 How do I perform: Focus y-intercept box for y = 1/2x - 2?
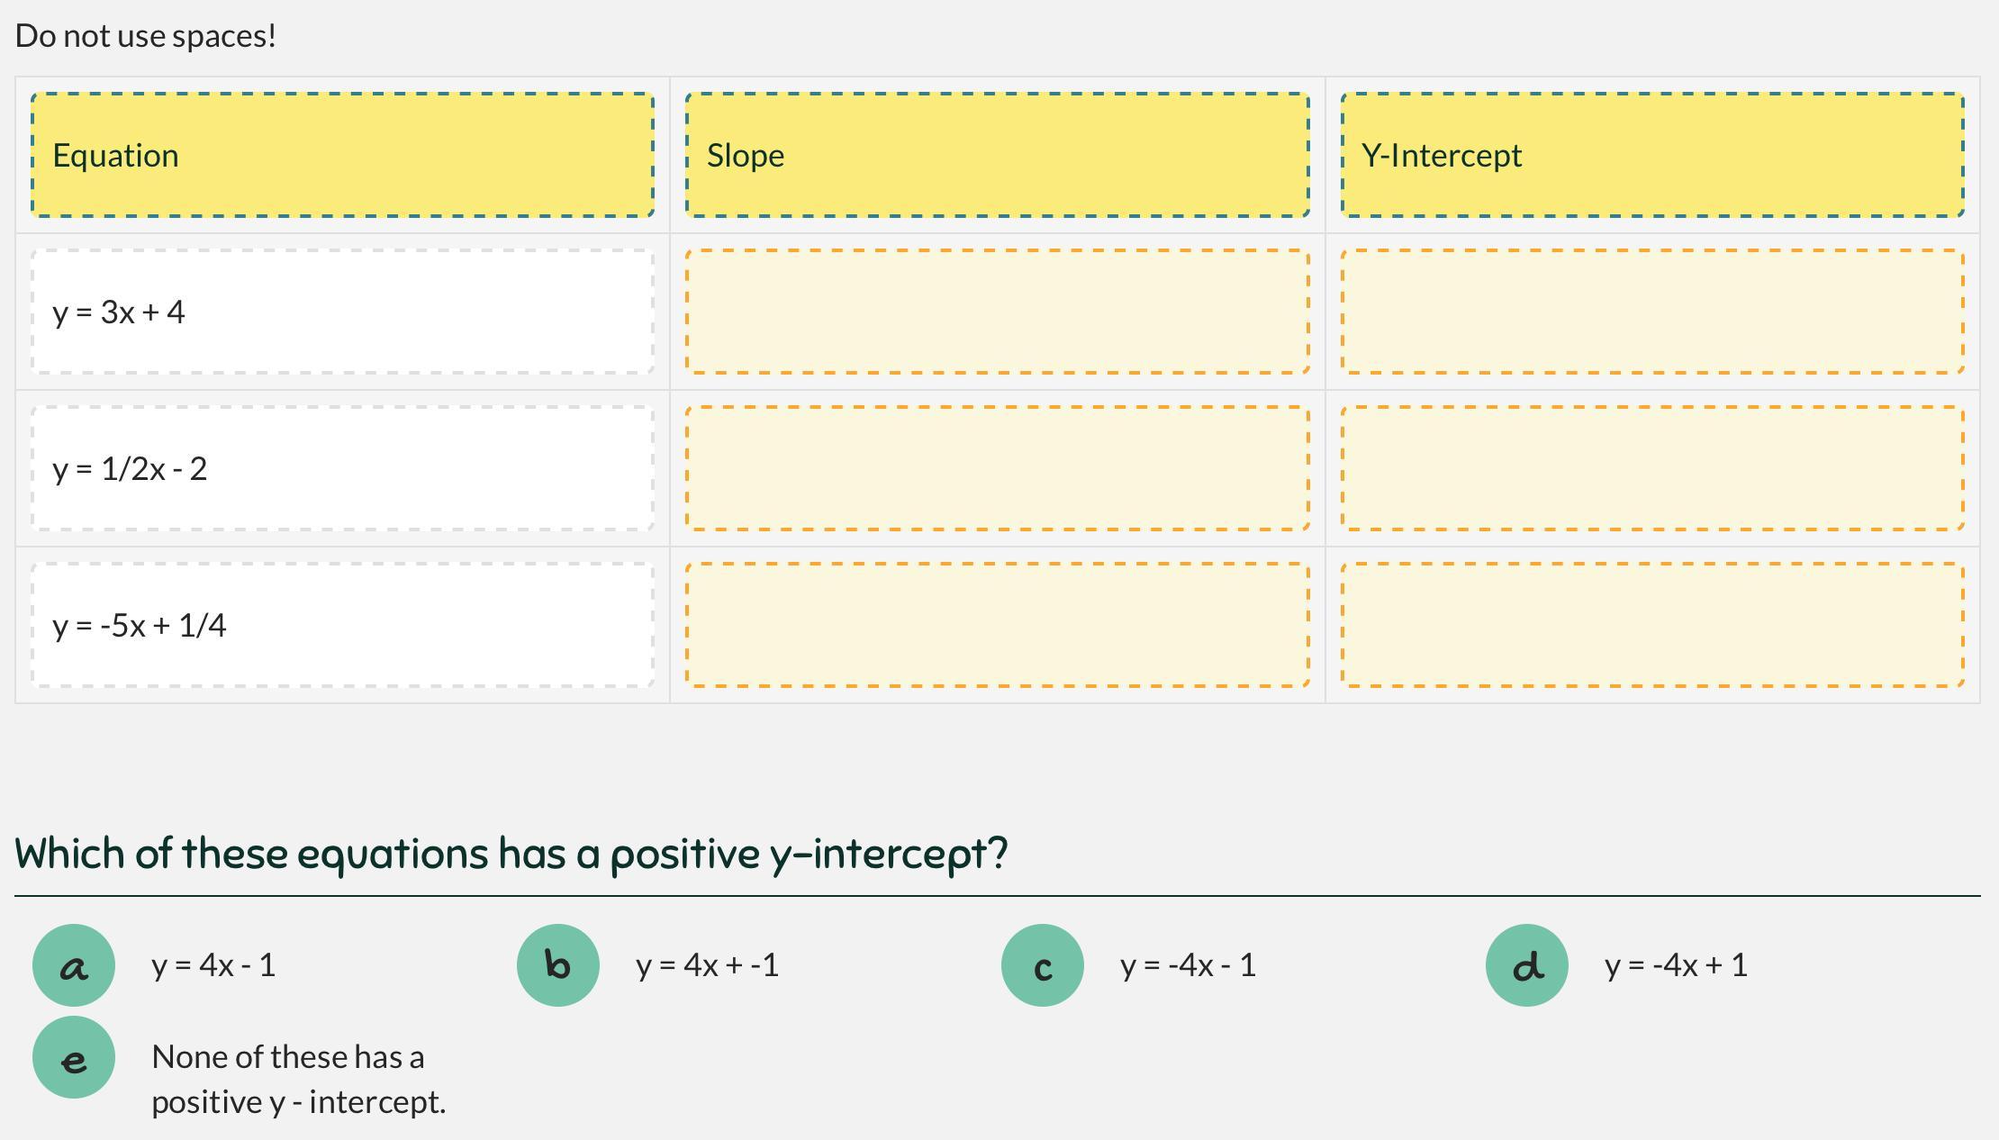coord(1652,468)
